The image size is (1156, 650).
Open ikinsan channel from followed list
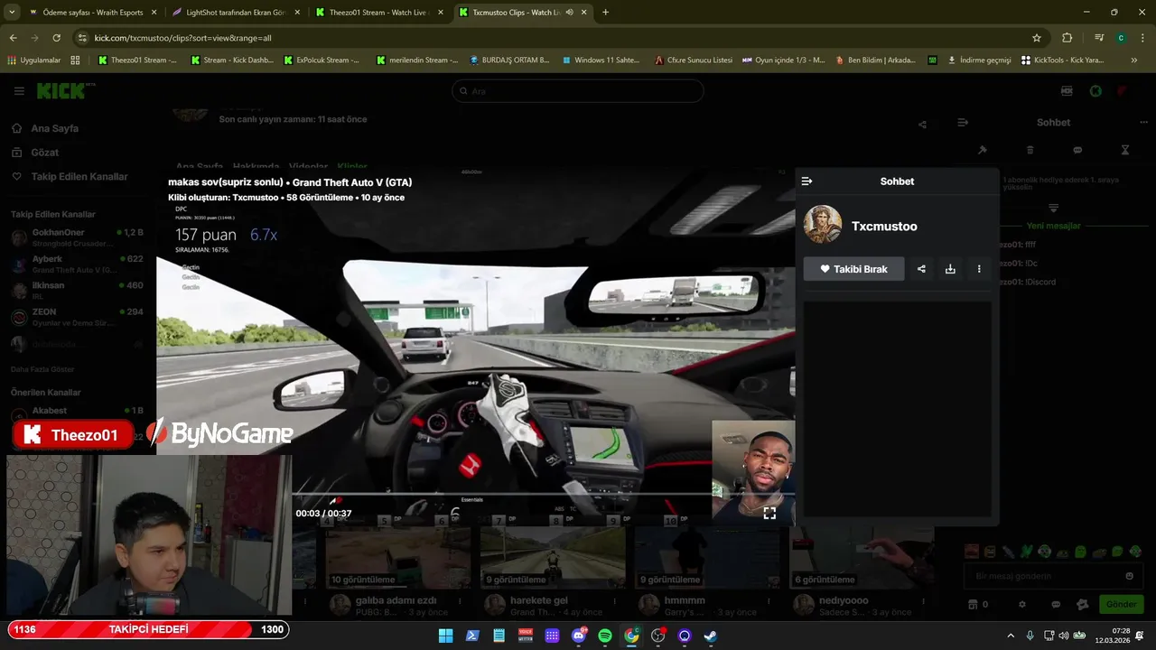coord(77,291)
